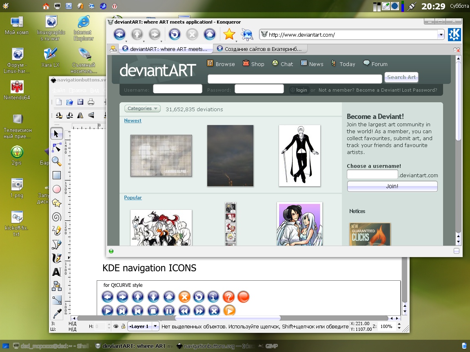The width and height of the screenshot is (470, 352).
Task: Select the Selector arrow tool in Inkscape
Action: (x=56, y=134)
